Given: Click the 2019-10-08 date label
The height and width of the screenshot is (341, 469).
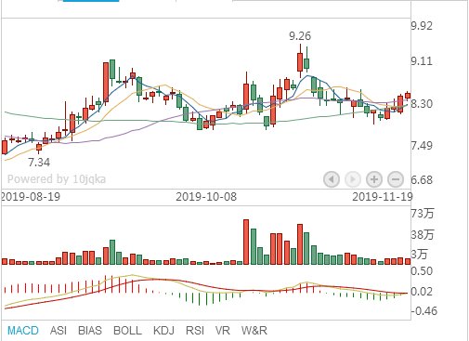Looking at the screenshot, I should pos(206,196).
